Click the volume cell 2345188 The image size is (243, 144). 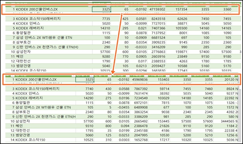point(139,130)
